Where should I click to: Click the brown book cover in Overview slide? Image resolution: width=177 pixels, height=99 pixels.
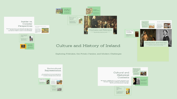tap(137, 34)
